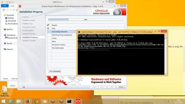Click Command Prompt scrollbar up arrow

pyautogui.click(x=166, y=35)
